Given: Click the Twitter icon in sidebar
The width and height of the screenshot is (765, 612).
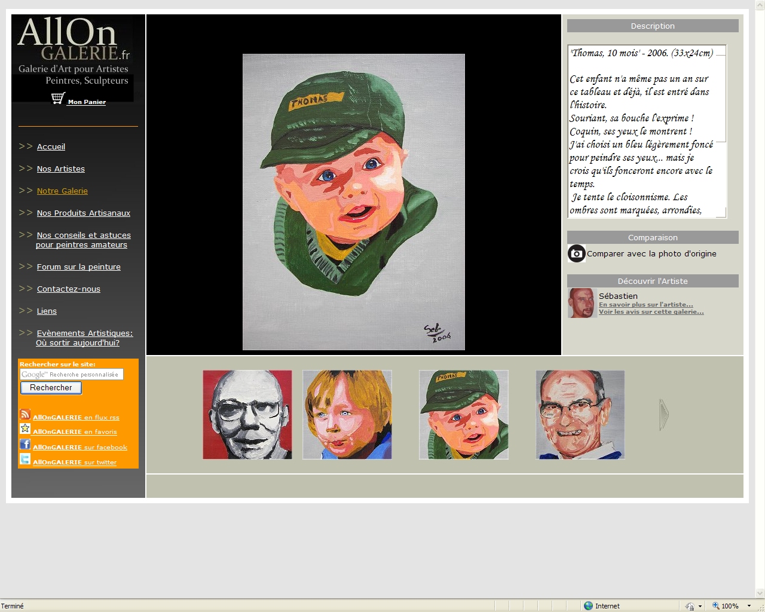Looking at the screenshot, I should (x=25, y=459).
